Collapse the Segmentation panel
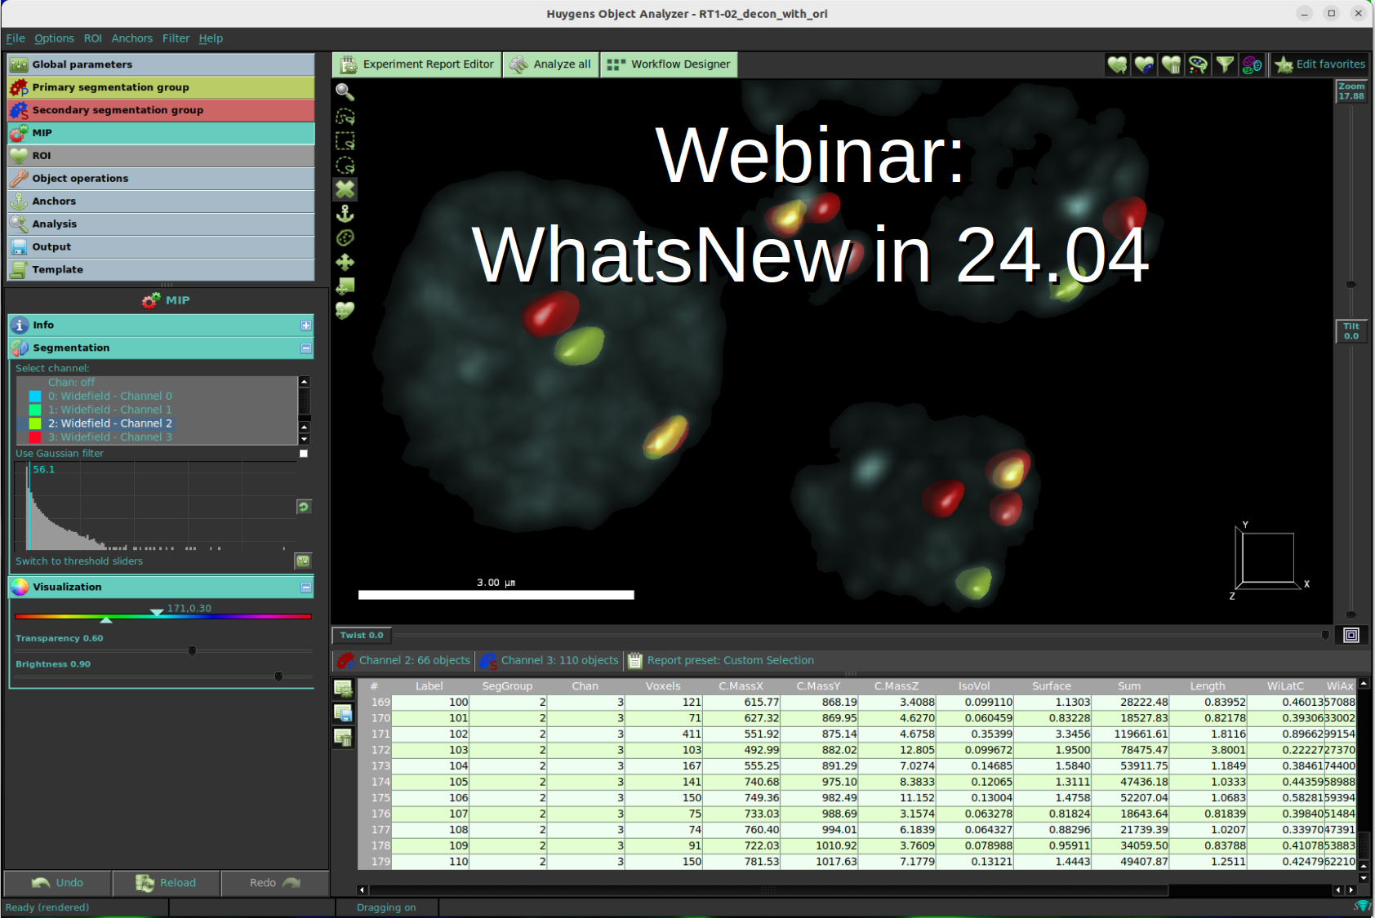The height and width of the screenshot is (918, 1375). [x=306, y=348]
